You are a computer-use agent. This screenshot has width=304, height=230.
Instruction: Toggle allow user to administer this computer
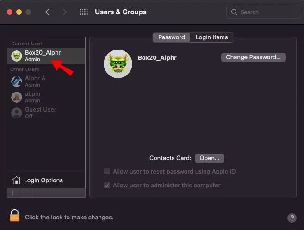[x=107, y=185]
